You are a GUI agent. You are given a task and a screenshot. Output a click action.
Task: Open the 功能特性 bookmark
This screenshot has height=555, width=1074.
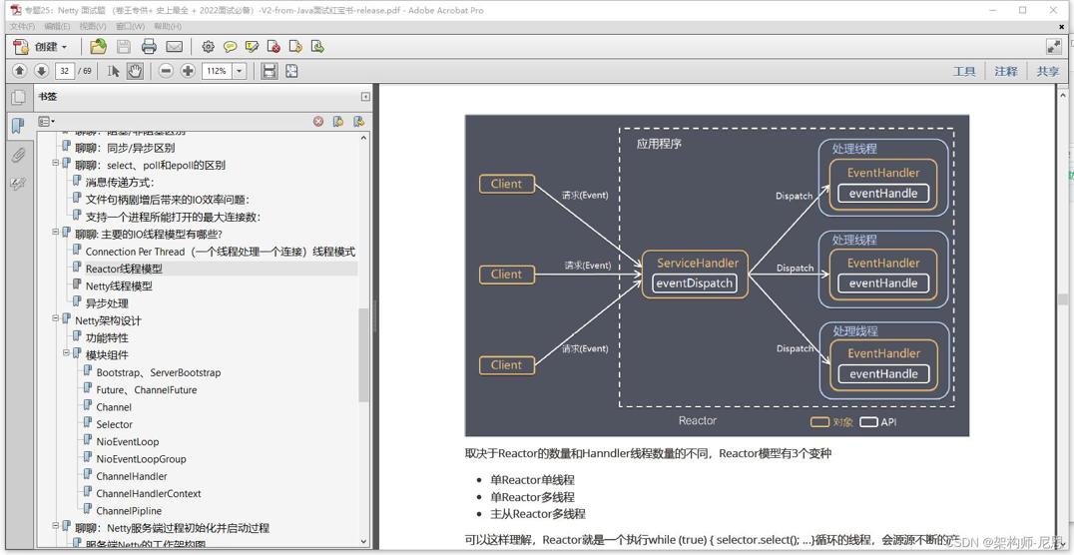(x=107, y=337)
